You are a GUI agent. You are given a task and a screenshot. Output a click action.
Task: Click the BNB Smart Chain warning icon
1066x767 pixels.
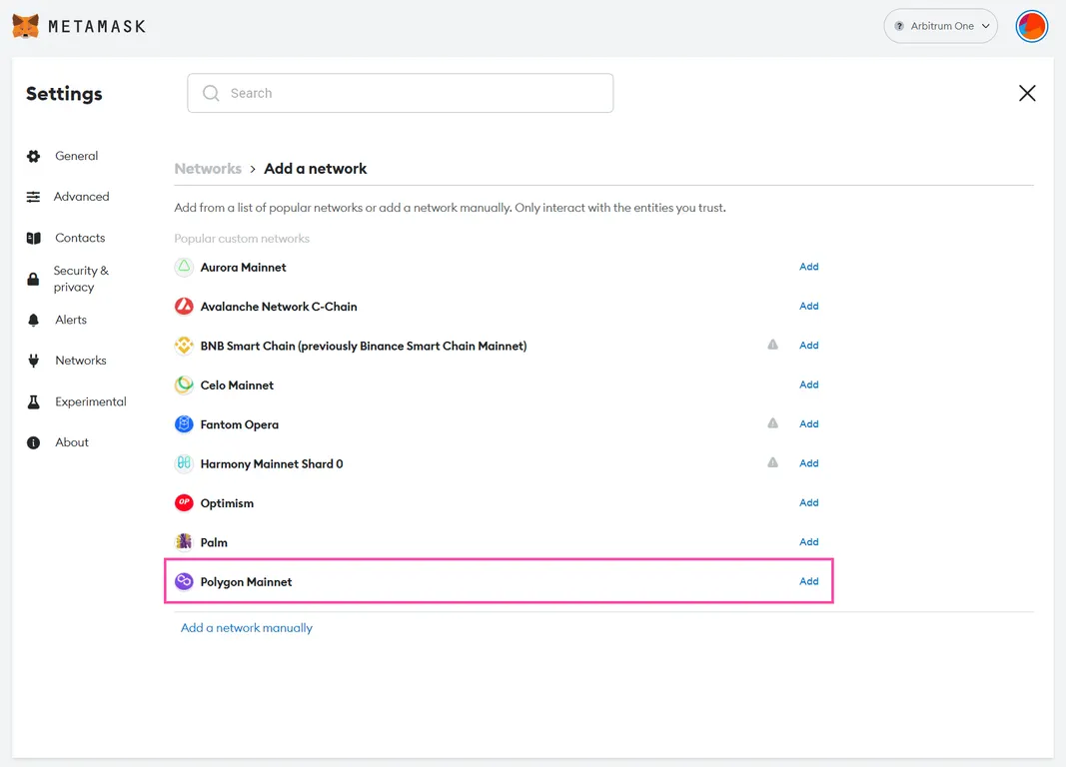coord(772,345)
